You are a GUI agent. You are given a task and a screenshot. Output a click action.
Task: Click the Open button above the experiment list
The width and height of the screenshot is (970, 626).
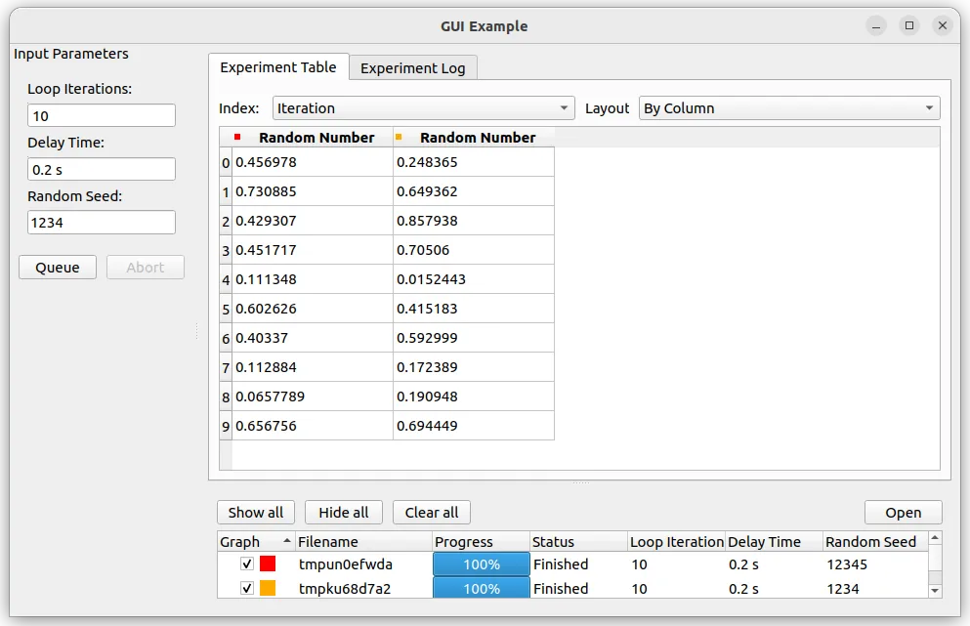(902, 512)
